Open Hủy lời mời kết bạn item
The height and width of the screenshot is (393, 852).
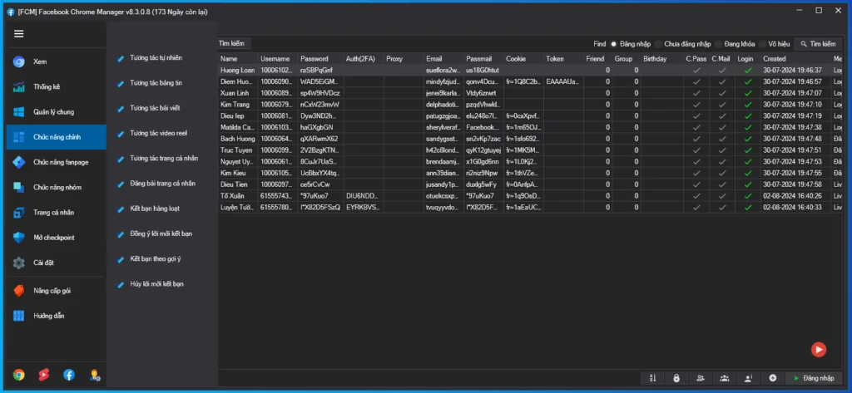[157, 284]
